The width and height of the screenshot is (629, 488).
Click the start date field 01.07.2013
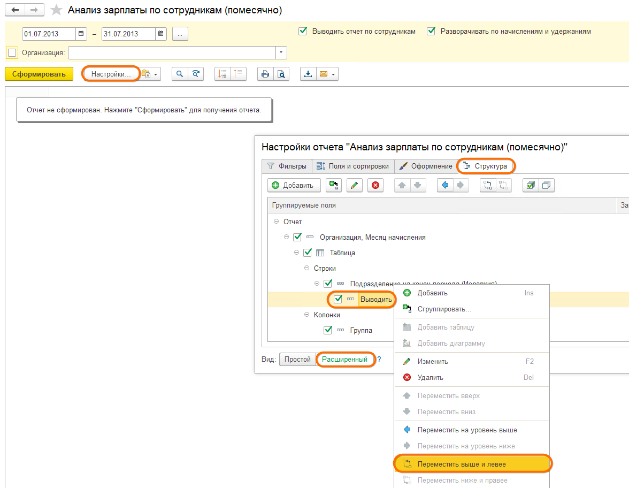[x=48, y=34]
